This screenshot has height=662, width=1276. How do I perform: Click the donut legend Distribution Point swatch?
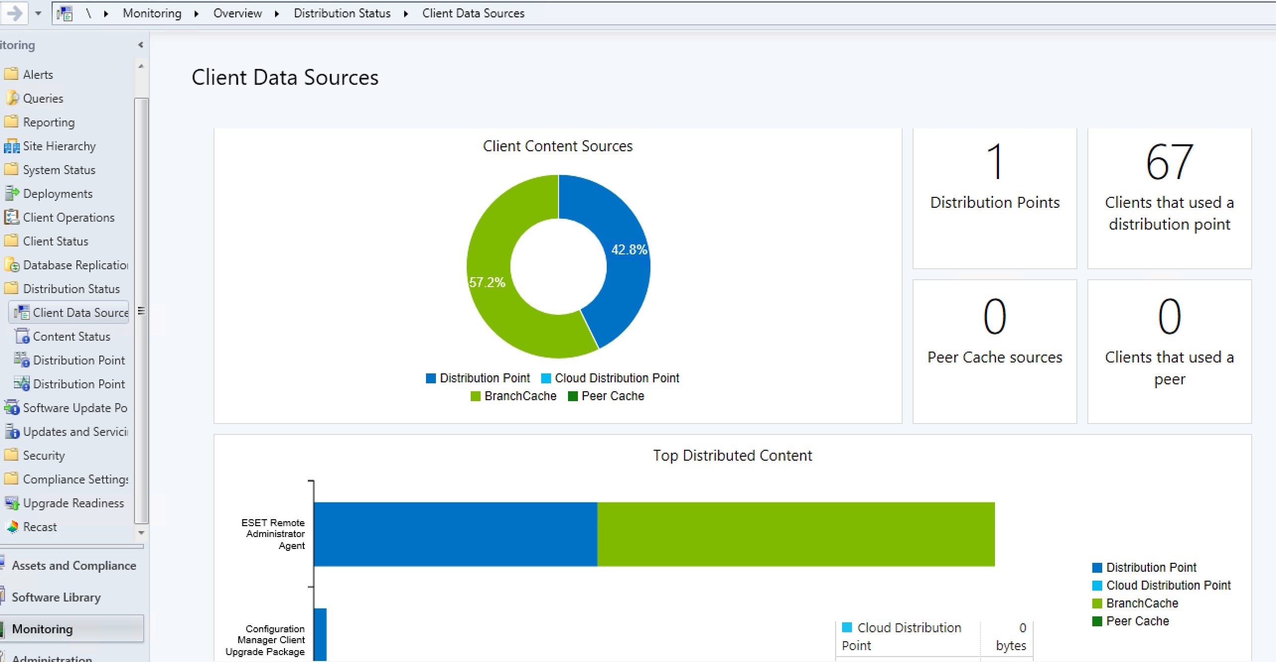[x=430, y=378]
